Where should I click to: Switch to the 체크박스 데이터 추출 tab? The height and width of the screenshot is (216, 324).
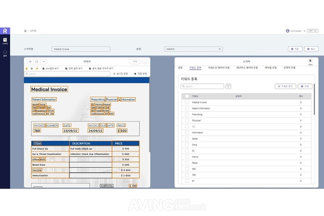point(247,68)
